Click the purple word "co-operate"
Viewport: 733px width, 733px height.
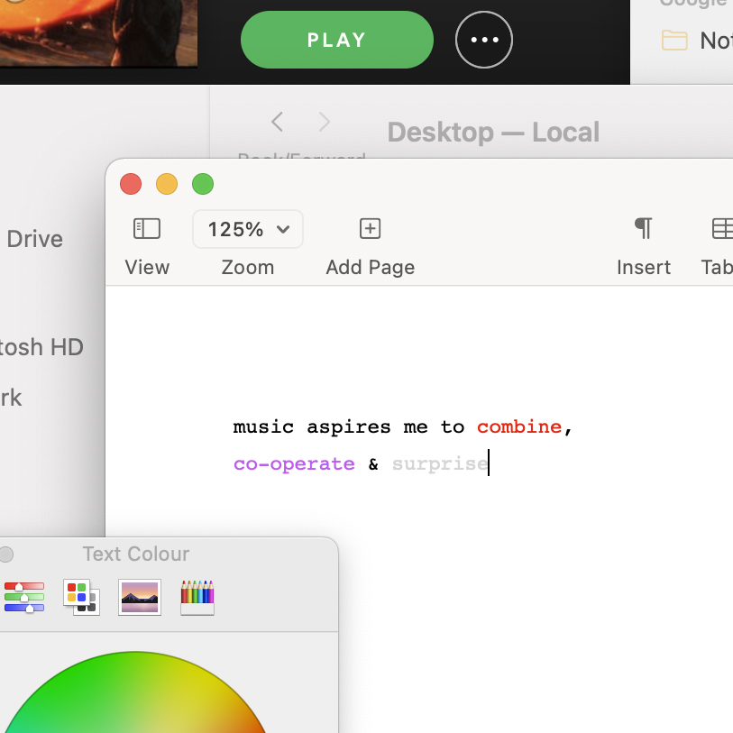(x=294, y=464)
